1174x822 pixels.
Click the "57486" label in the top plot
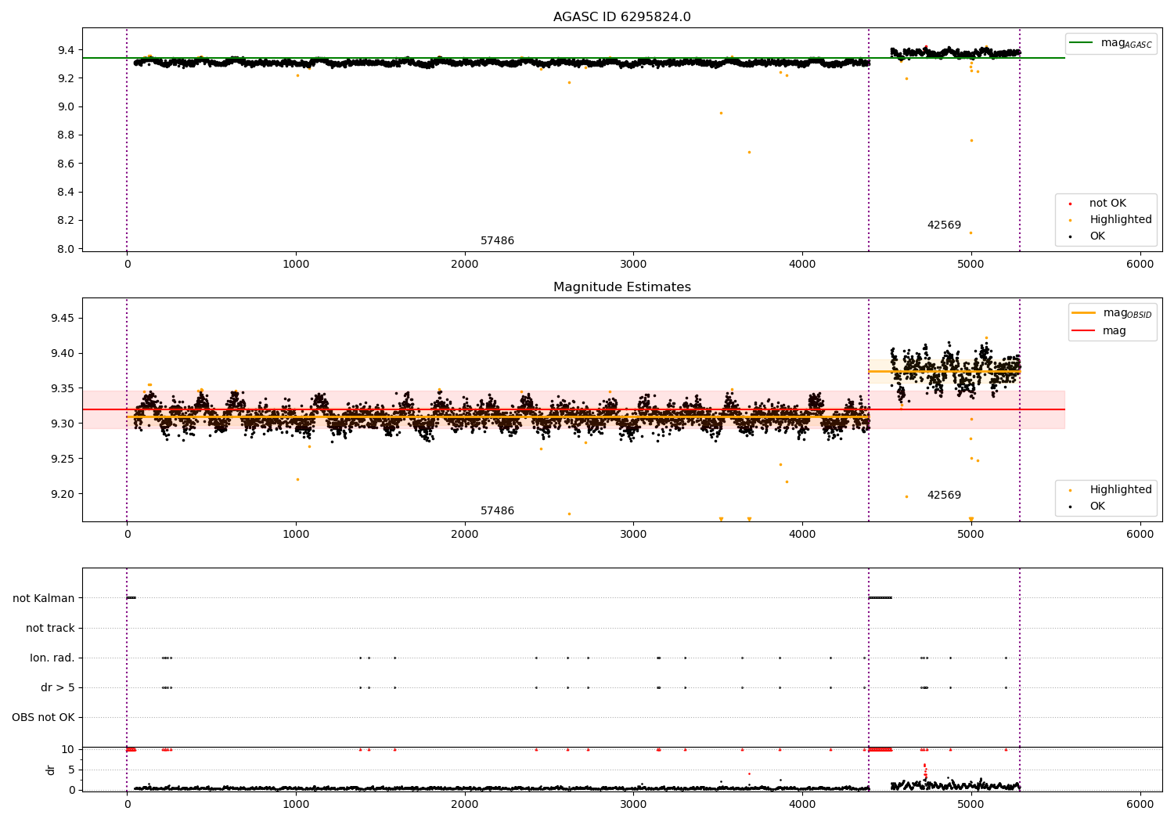[497, 241]
